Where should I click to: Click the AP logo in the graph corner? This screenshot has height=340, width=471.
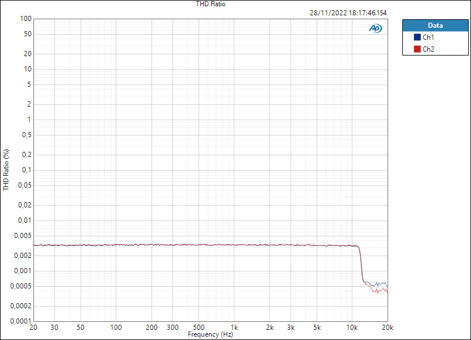pyautogui.click(x=375, y=27)
